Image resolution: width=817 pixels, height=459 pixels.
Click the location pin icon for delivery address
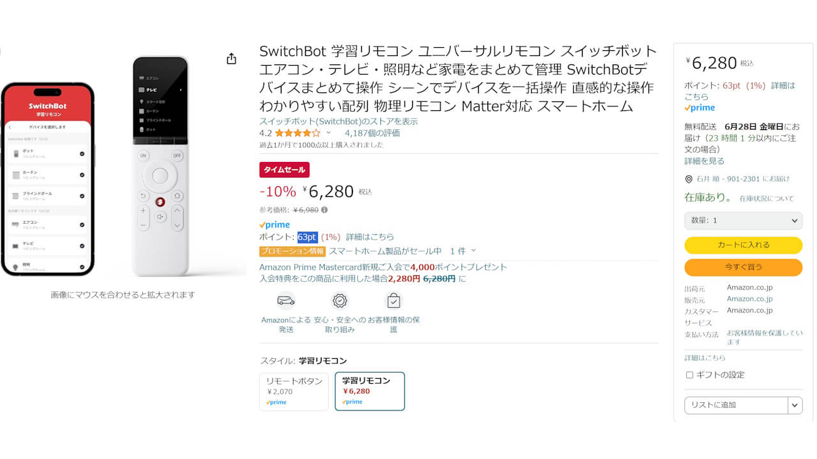689,179
